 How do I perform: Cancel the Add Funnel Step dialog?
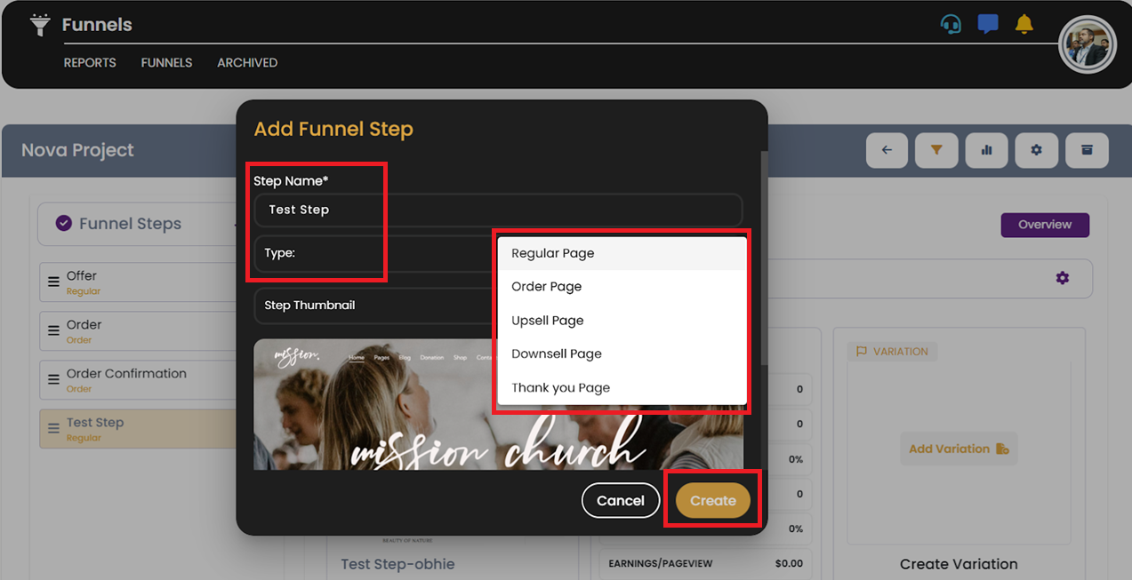click(620, 500)
